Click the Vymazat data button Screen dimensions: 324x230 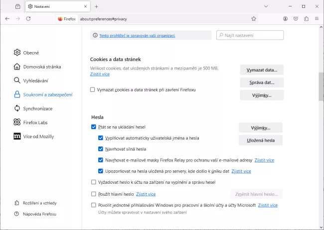click(x=262, y=70)
